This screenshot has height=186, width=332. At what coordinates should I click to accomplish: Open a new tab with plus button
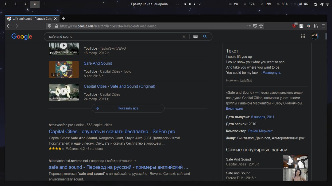click(63, 18)
